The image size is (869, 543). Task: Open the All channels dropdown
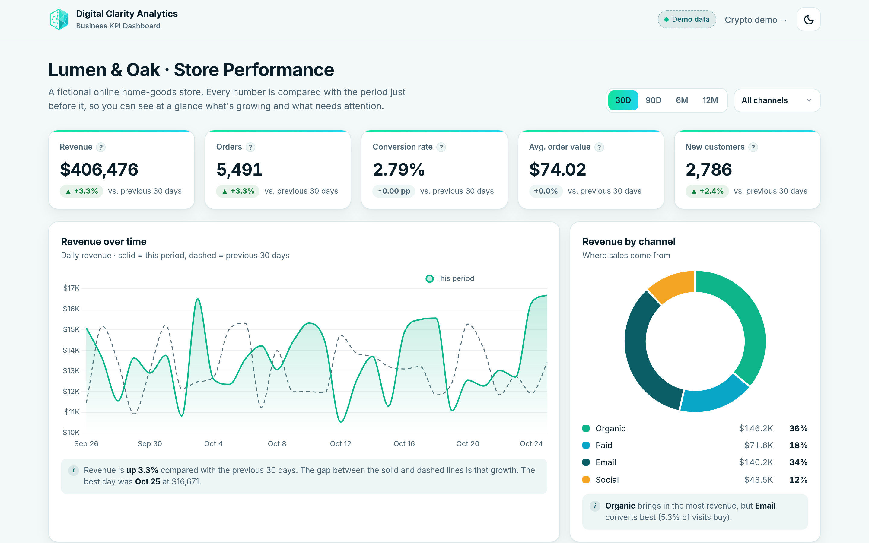coord(777,100)
